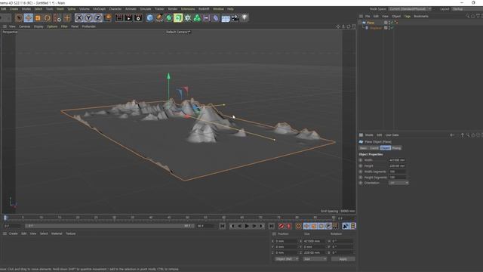483x272 pixels.
Task: Toggle the Plane object's visibility dots
Action: (x=389, y=23)
